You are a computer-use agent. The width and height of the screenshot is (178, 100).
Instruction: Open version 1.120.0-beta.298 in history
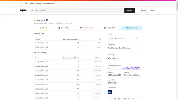[41, 80]
